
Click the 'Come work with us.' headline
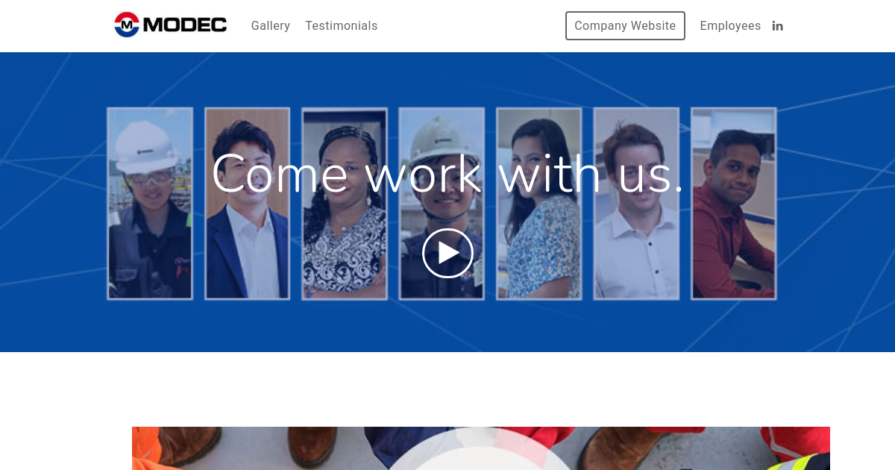point(447,173)
